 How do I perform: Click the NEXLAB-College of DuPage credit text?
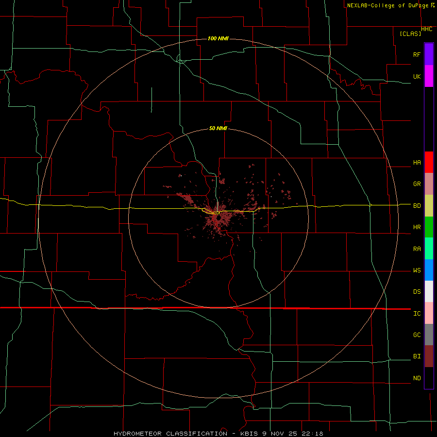[387, 5]
